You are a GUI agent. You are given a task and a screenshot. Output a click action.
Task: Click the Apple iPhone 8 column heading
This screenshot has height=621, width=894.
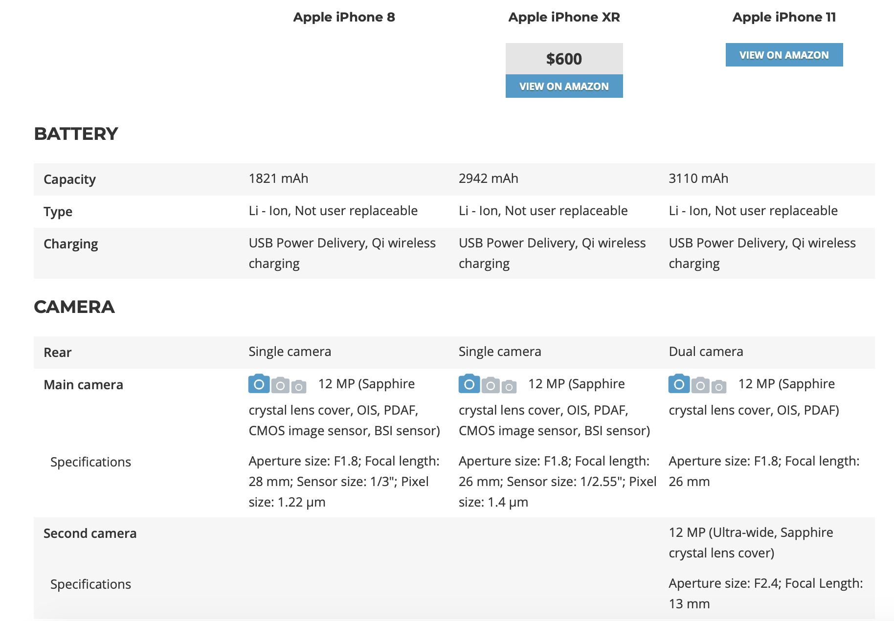[x=344, y=17]
